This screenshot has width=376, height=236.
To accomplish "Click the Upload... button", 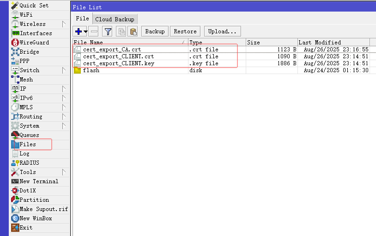I will tap(222, 31).
